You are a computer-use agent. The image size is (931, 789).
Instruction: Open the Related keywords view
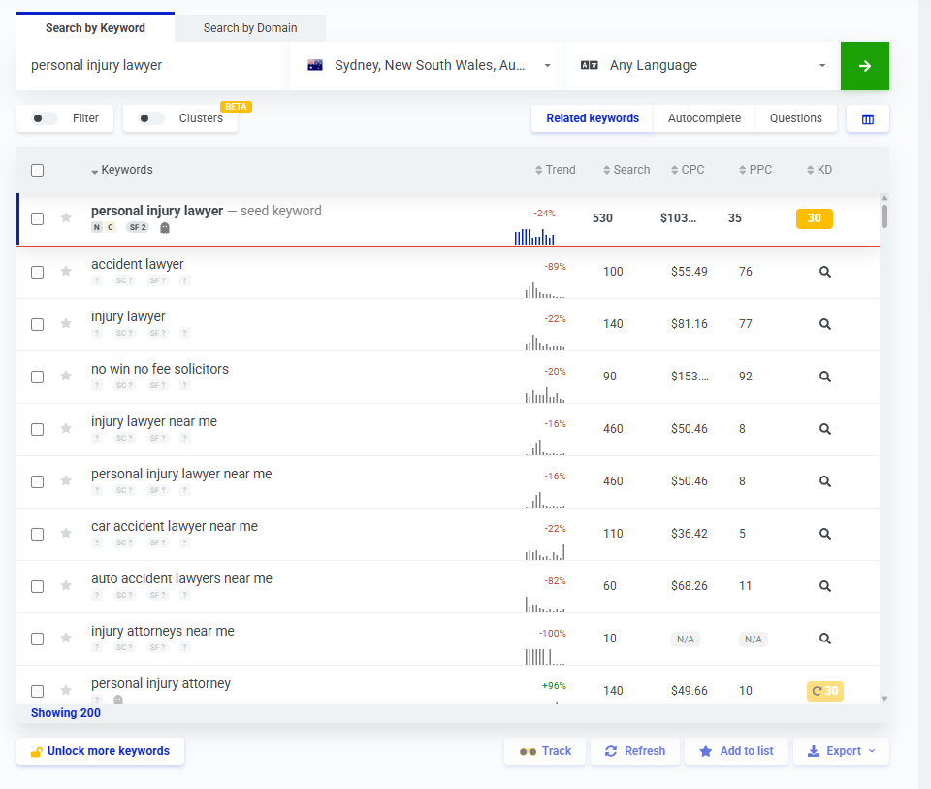pos(592,117)
